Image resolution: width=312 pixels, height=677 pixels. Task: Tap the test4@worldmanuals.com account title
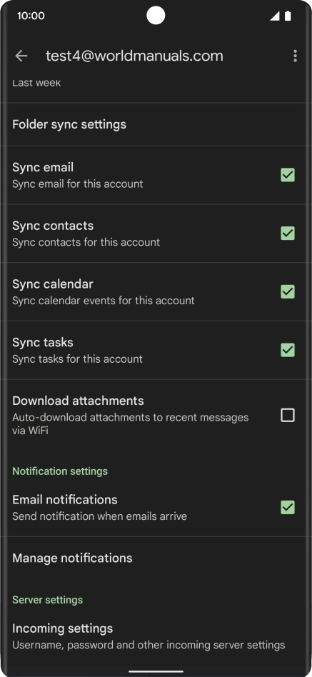[x=134, y=56]
